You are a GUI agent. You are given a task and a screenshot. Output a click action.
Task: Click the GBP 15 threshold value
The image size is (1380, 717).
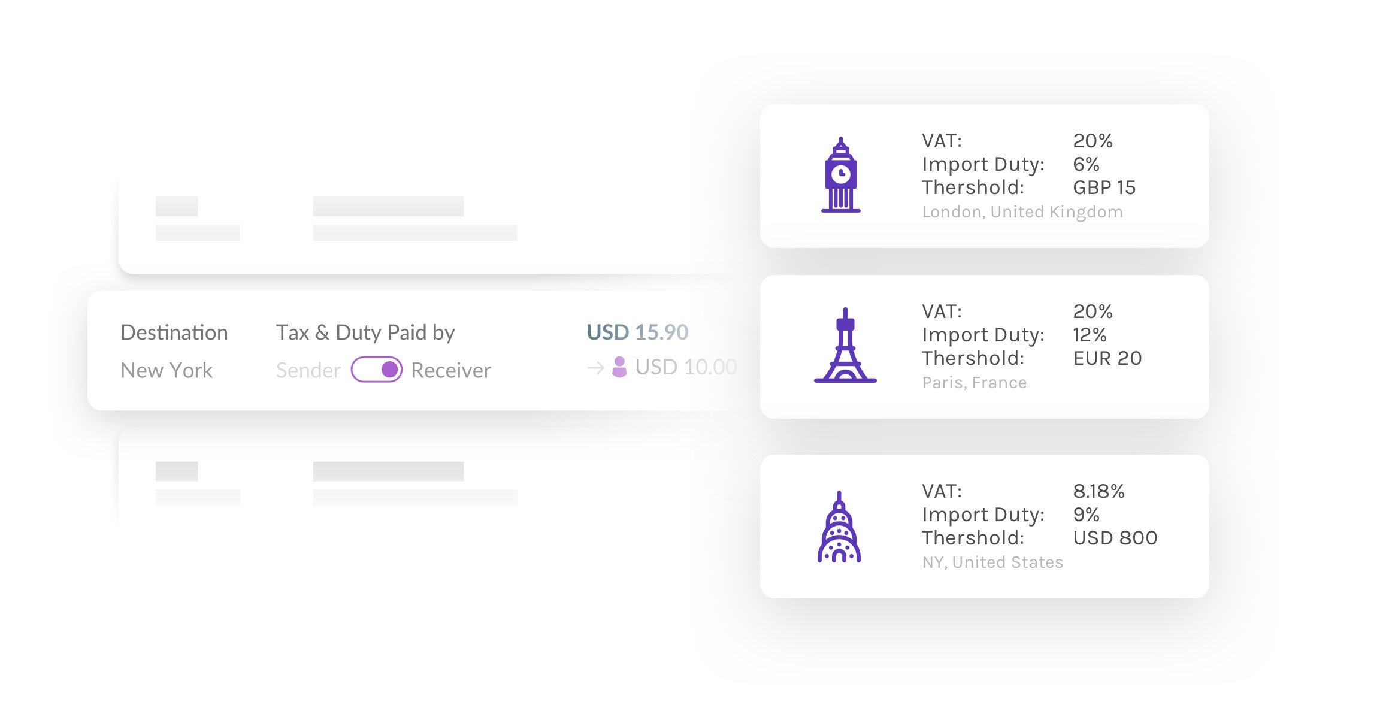pyautogui.click(x=1104, y=187)
